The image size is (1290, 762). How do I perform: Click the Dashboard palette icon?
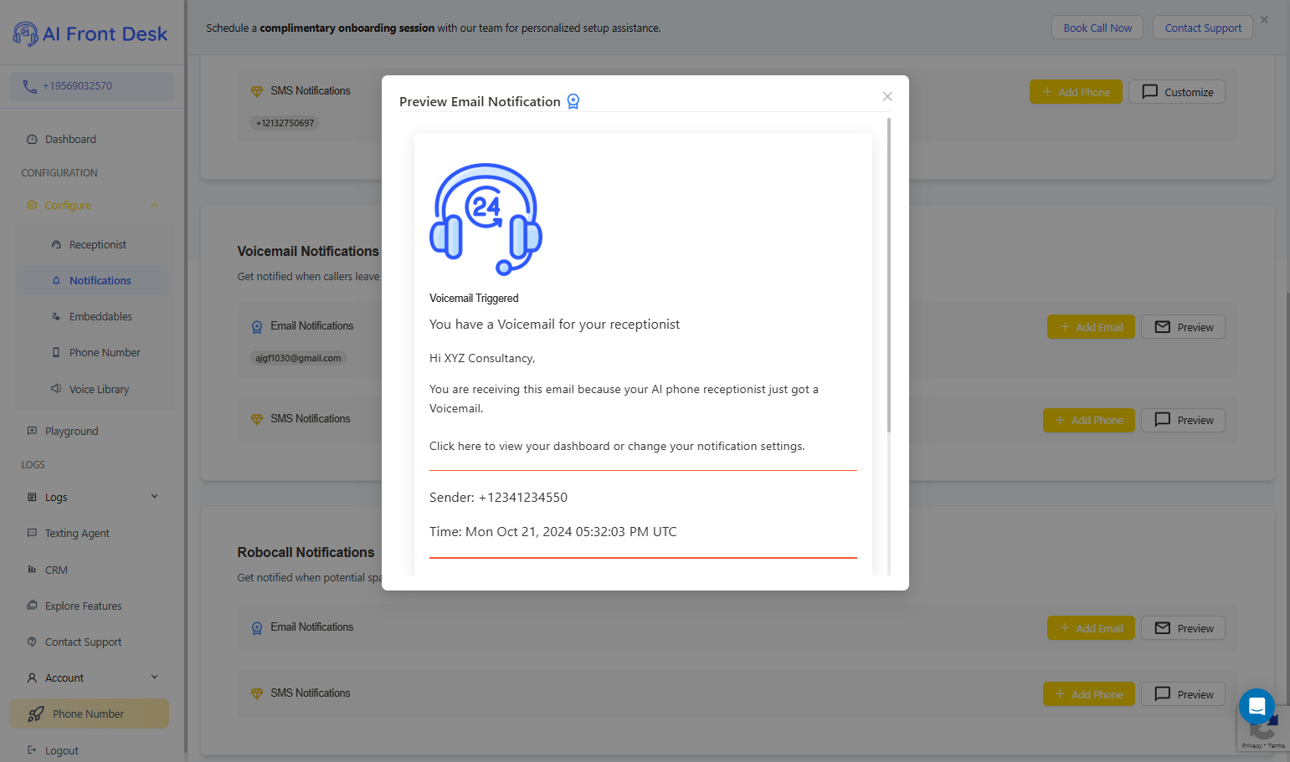pyautogui.click(x=32, y=140)
